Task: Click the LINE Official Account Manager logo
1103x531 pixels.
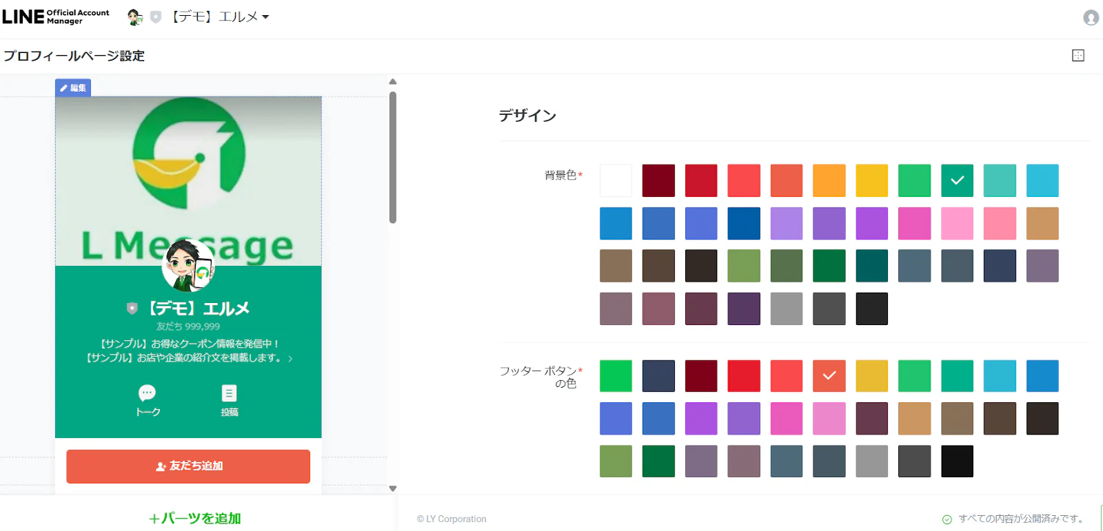Action: [x=56, y=17]
